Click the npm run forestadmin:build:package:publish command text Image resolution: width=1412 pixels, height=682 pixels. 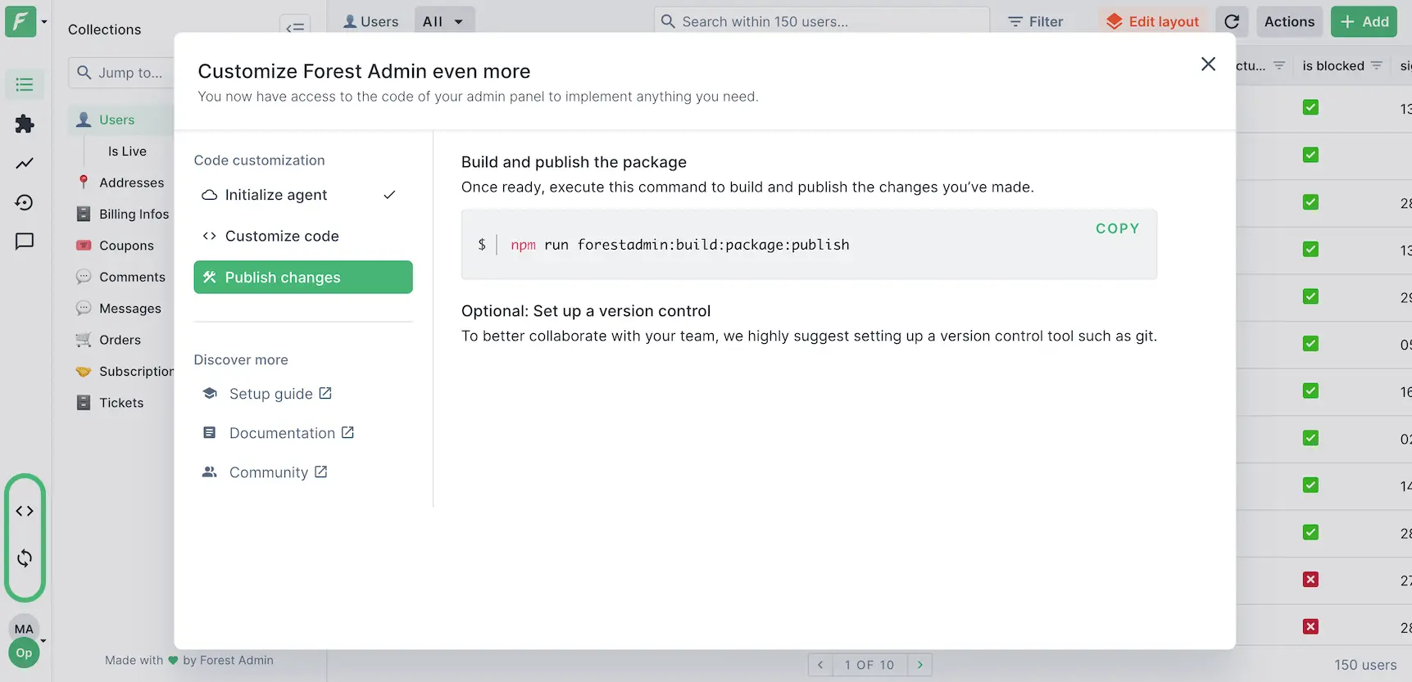pos(680,245)
